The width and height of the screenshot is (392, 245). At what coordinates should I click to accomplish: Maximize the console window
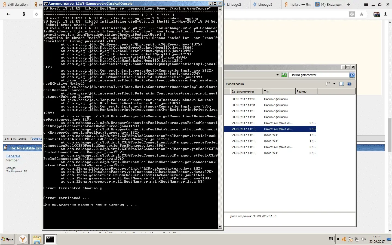pyautogui.click(x=215, y=4)
